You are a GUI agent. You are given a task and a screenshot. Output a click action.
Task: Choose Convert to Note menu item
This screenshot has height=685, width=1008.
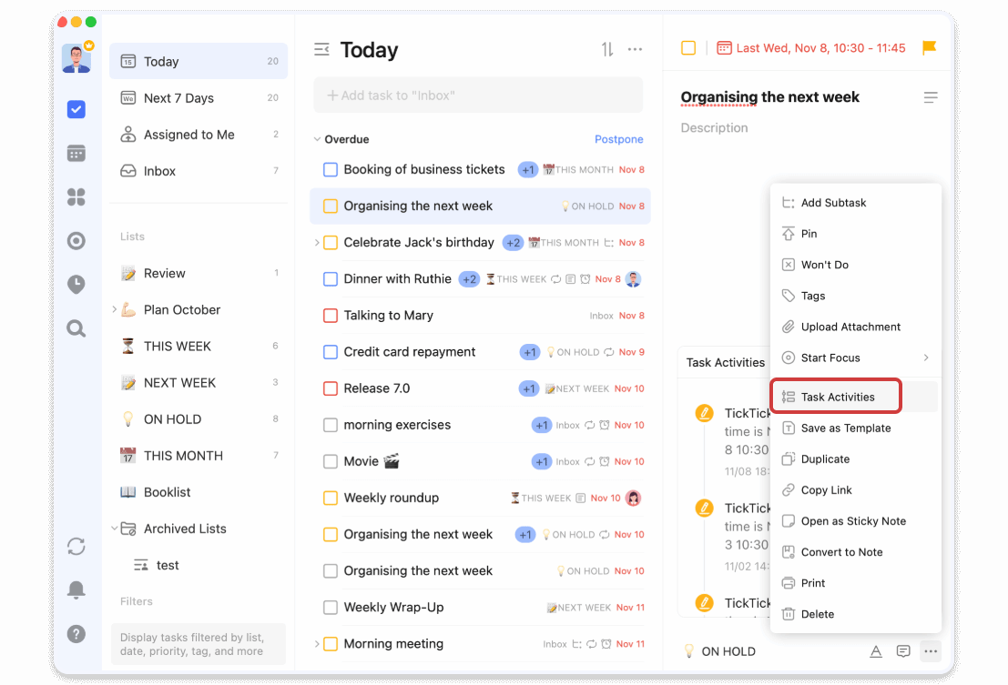(841, 552)
